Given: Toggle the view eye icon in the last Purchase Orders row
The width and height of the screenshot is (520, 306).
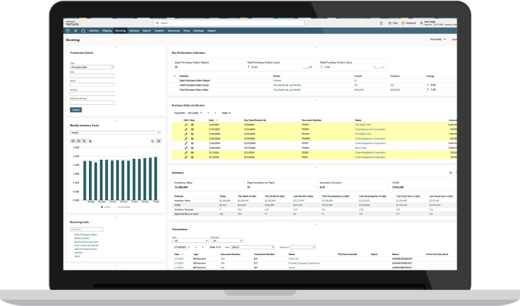Looking at the screenshot, I should tap(192, 157).
